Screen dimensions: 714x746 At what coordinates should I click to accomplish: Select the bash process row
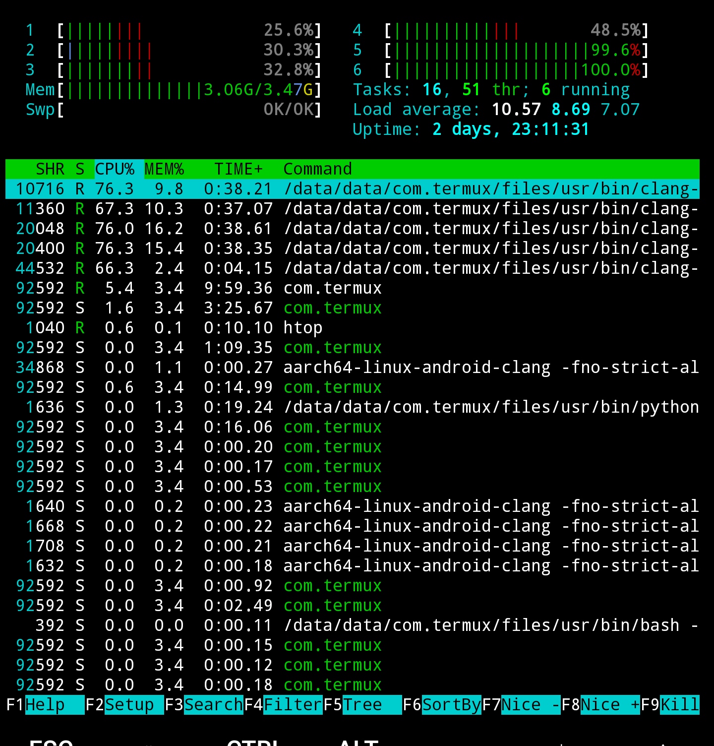tap(347, 625)
